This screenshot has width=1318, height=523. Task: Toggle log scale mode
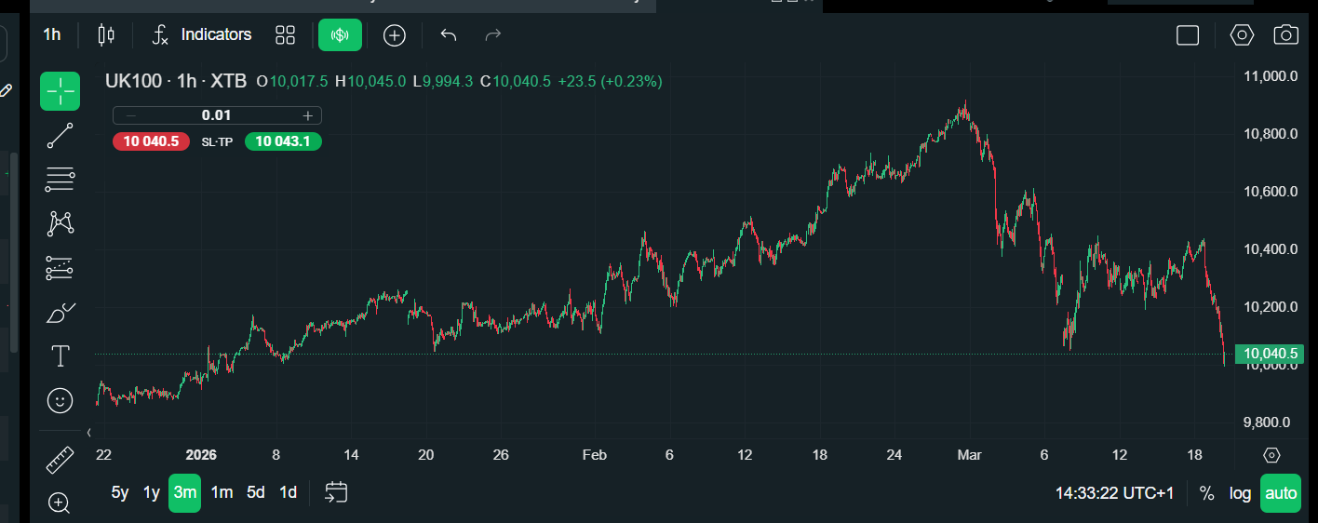click(1240, 493)
